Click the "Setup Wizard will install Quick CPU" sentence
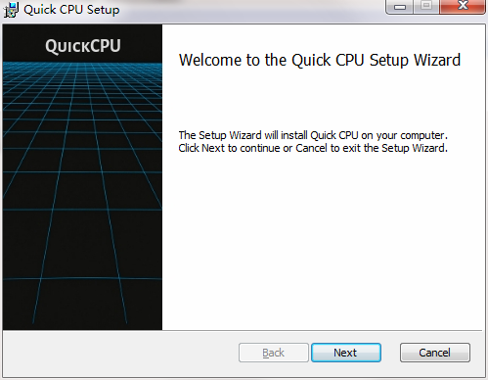Viewport: 488px width, 380px height. (313, 135)
